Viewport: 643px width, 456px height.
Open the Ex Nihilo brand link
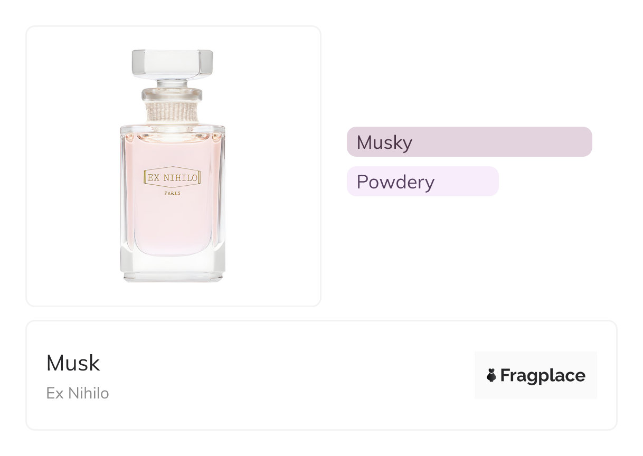(78, 393)
